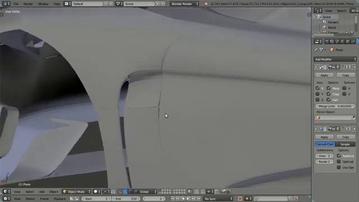Screen dimensions: 359x202
Task: Open the properties editor type selector
Action: pyautogui.click(x=318, y=42)
